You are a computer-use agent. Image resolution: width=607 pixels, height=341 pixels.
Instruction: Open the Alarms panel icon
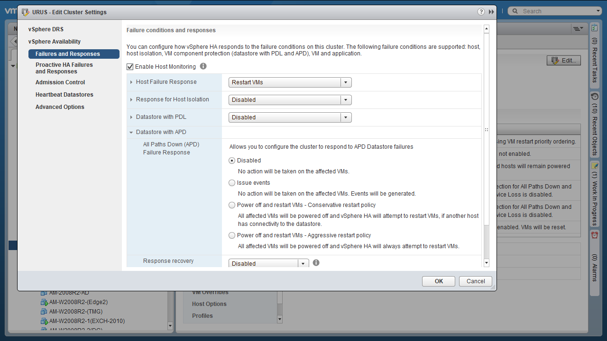coord(595,235)
